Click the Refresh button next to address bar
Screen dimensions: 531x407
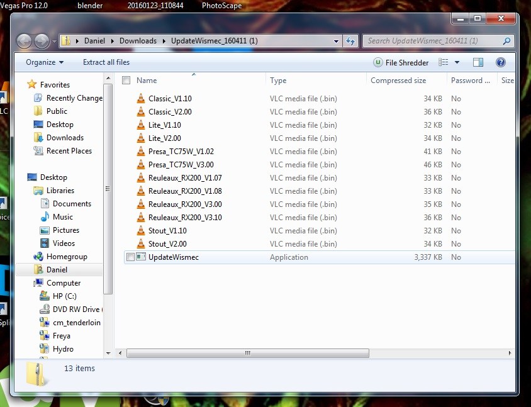point(350,42)
